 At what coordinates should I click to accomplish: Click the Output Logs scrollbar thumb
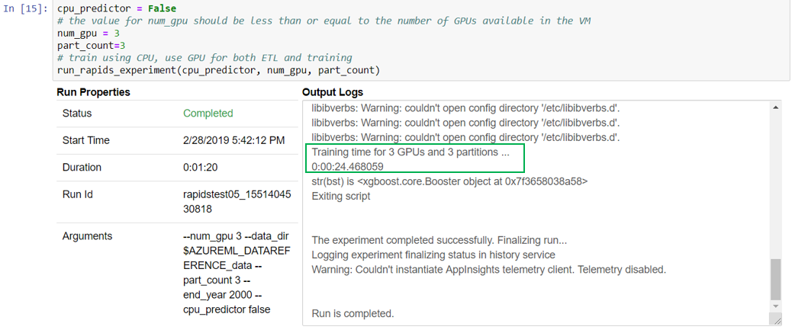(776, 279)
